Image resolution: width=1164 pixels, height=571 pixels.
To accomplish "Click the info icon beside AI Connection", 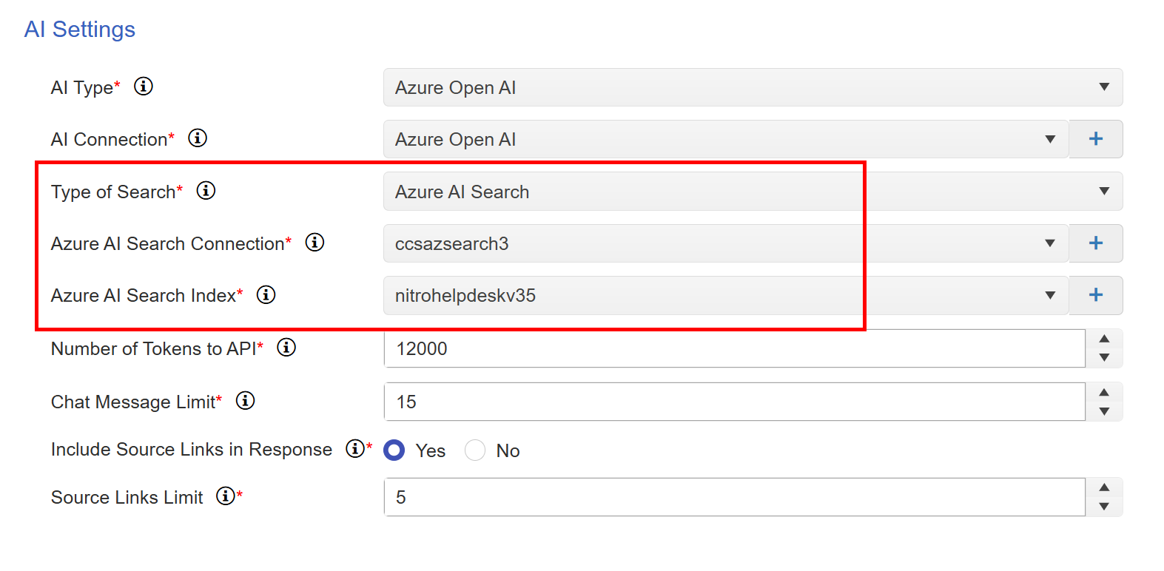I will [198, 138].
